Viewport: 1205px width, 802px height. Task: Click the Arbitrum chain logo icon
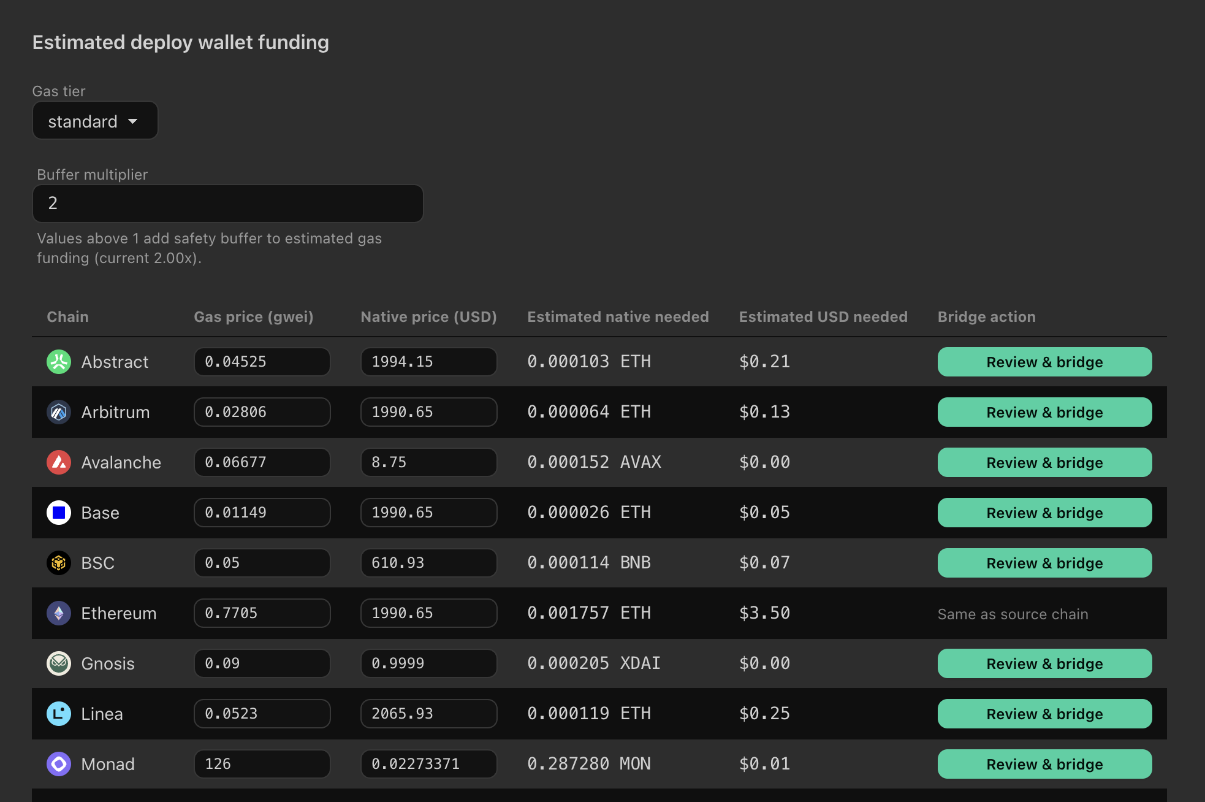click(x=59, y=412)
